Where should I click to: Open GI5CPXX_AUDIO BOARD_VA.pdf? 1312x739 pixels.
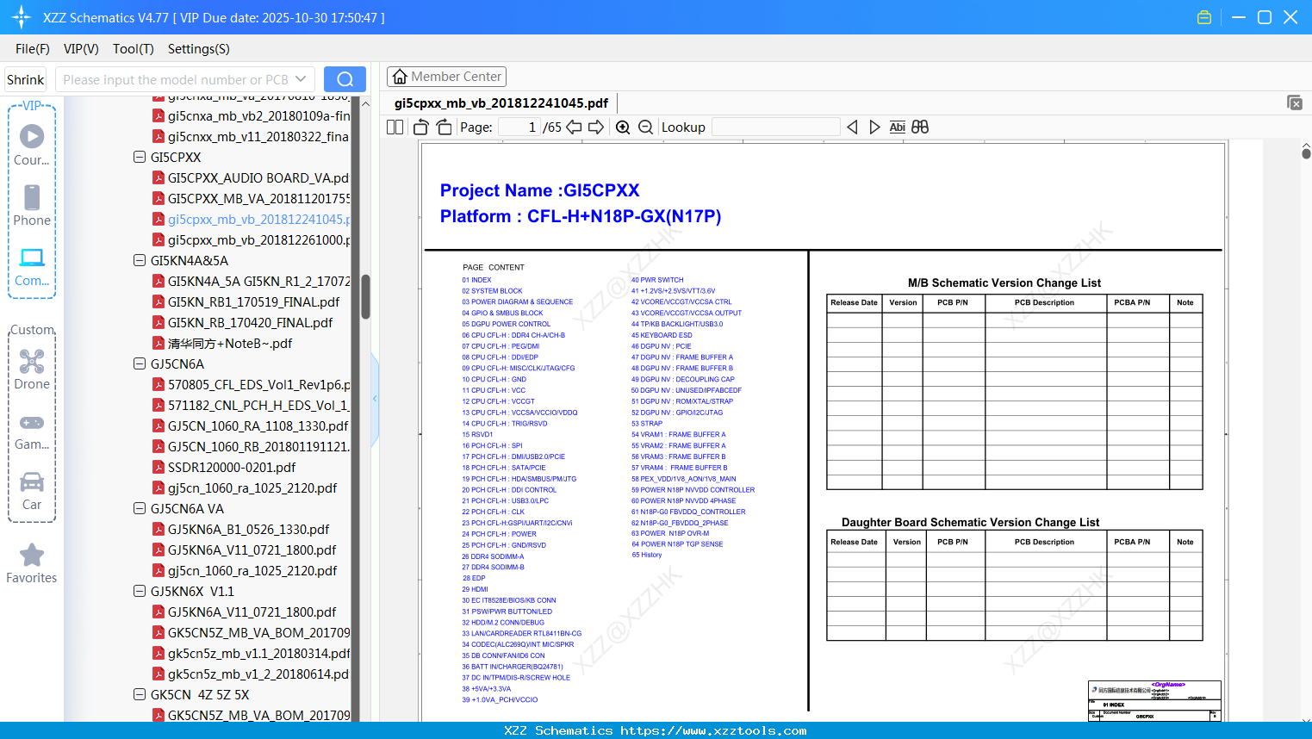tap(258, 178)
